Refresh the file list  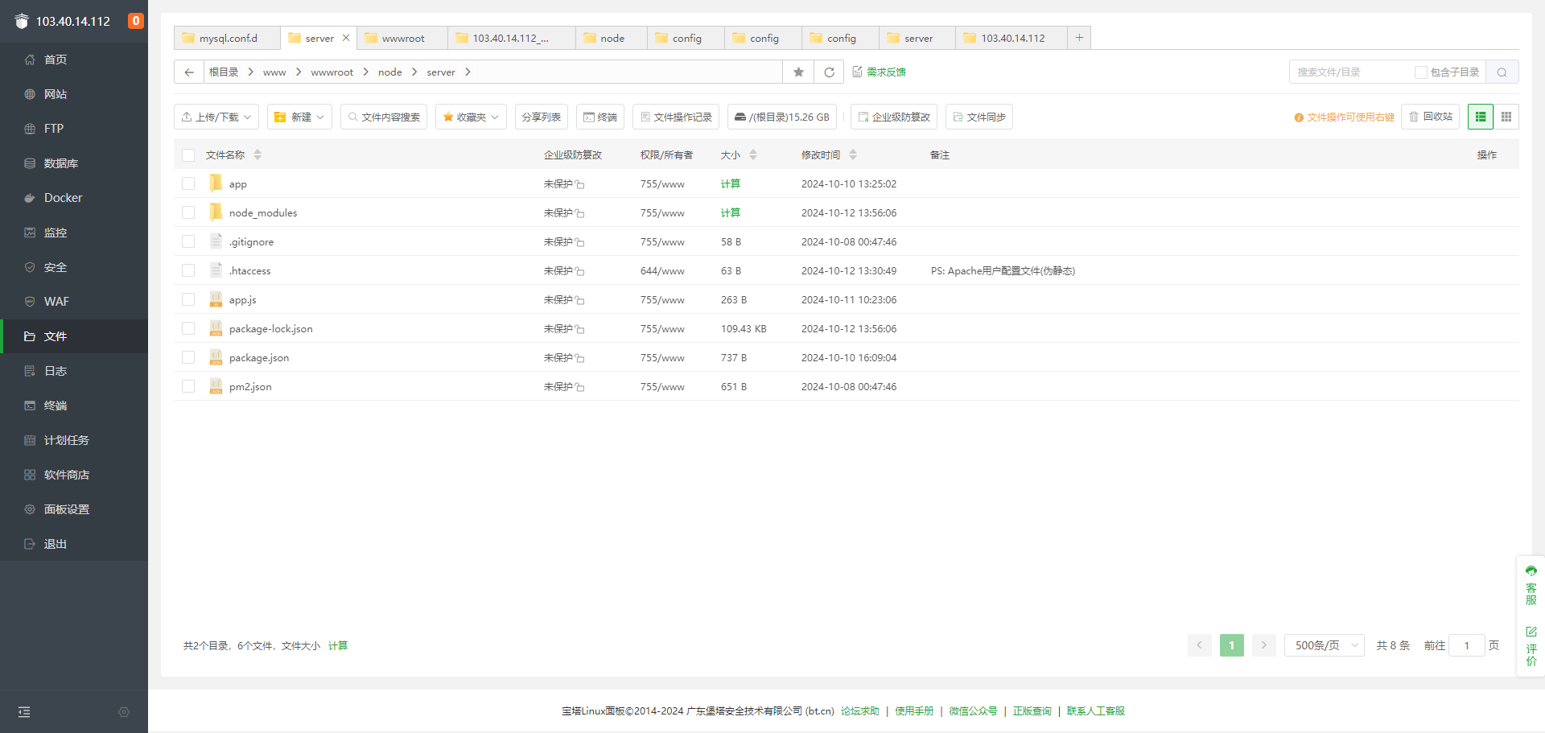tap(829, 72)
